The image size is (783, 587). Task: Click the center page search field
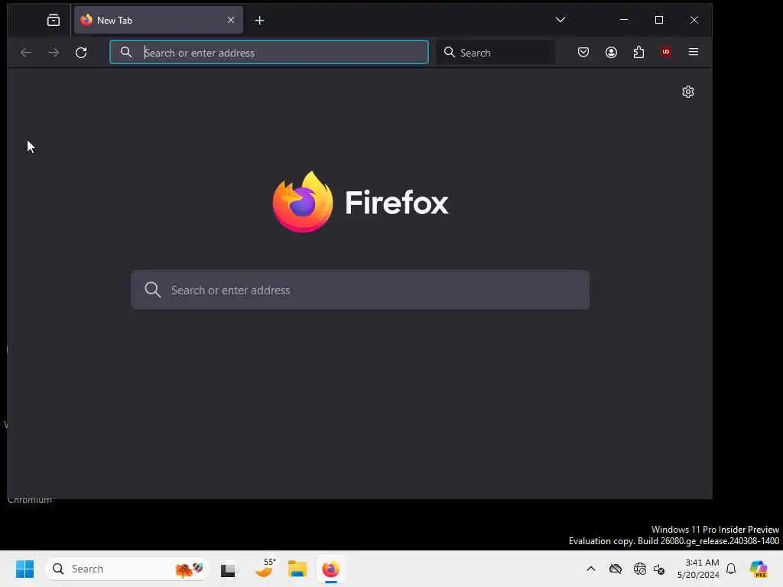coord(360,290)
